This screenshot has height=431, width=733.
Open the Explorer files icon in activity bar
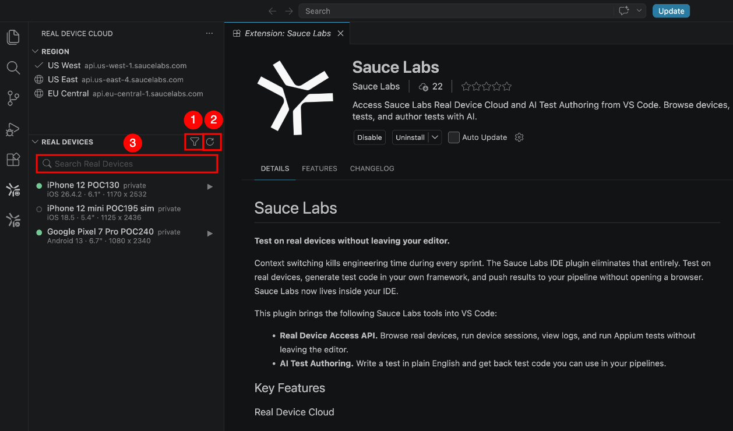(x=13, y=37)
